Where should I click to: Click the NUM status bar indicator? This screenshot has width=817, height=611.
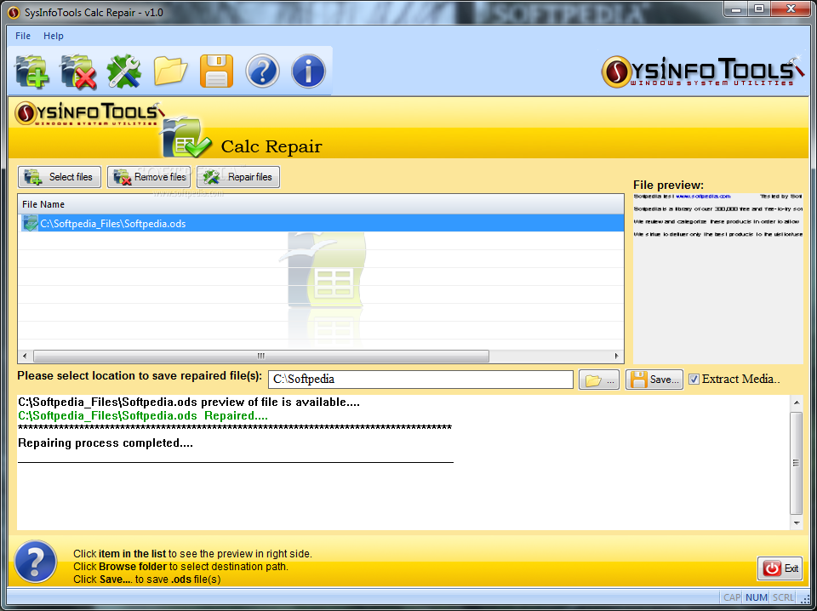click(x=756, y=597)
